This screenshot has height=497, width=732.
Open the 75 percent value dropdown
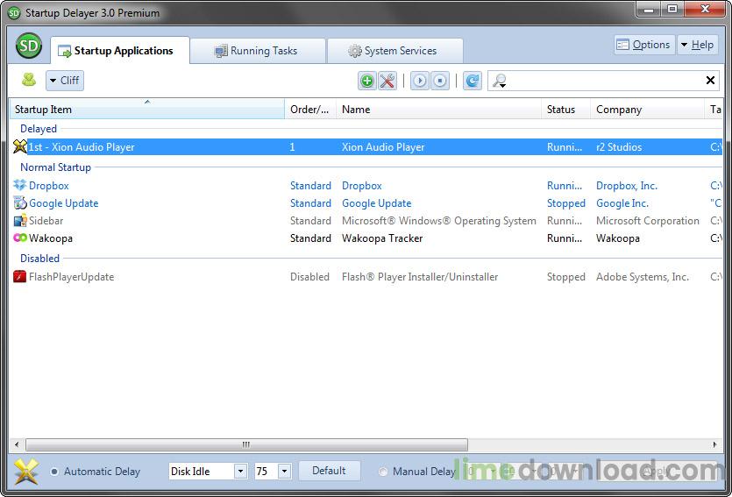(284, 471)
